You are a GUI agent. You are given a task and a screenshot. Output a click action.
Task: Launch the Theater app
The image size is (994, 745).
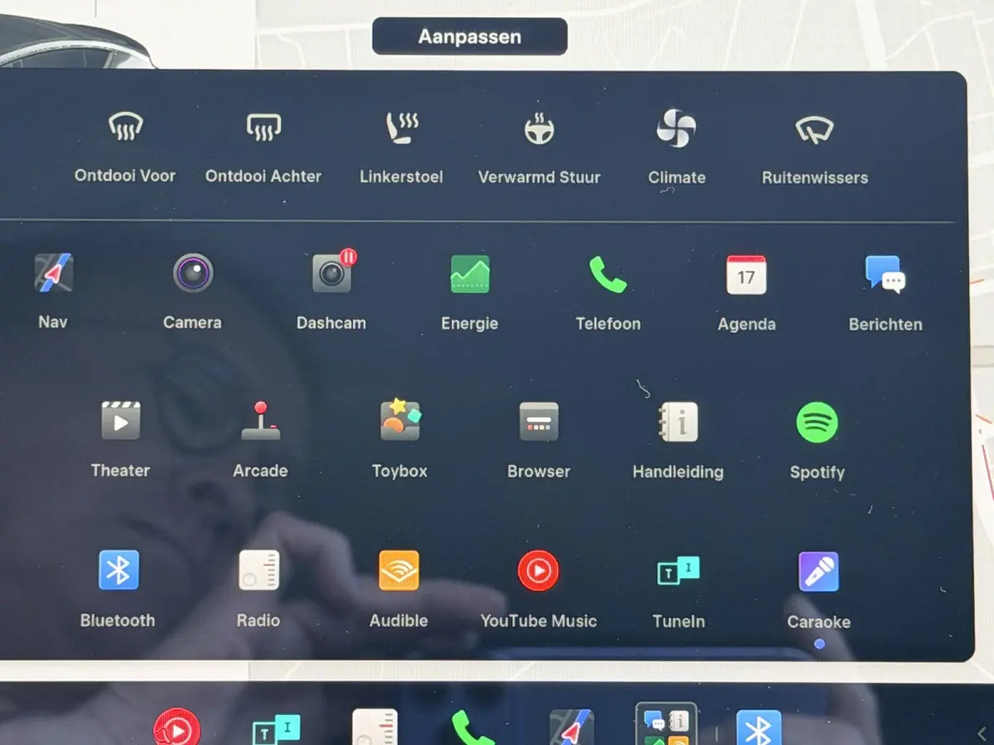point(121,421)
